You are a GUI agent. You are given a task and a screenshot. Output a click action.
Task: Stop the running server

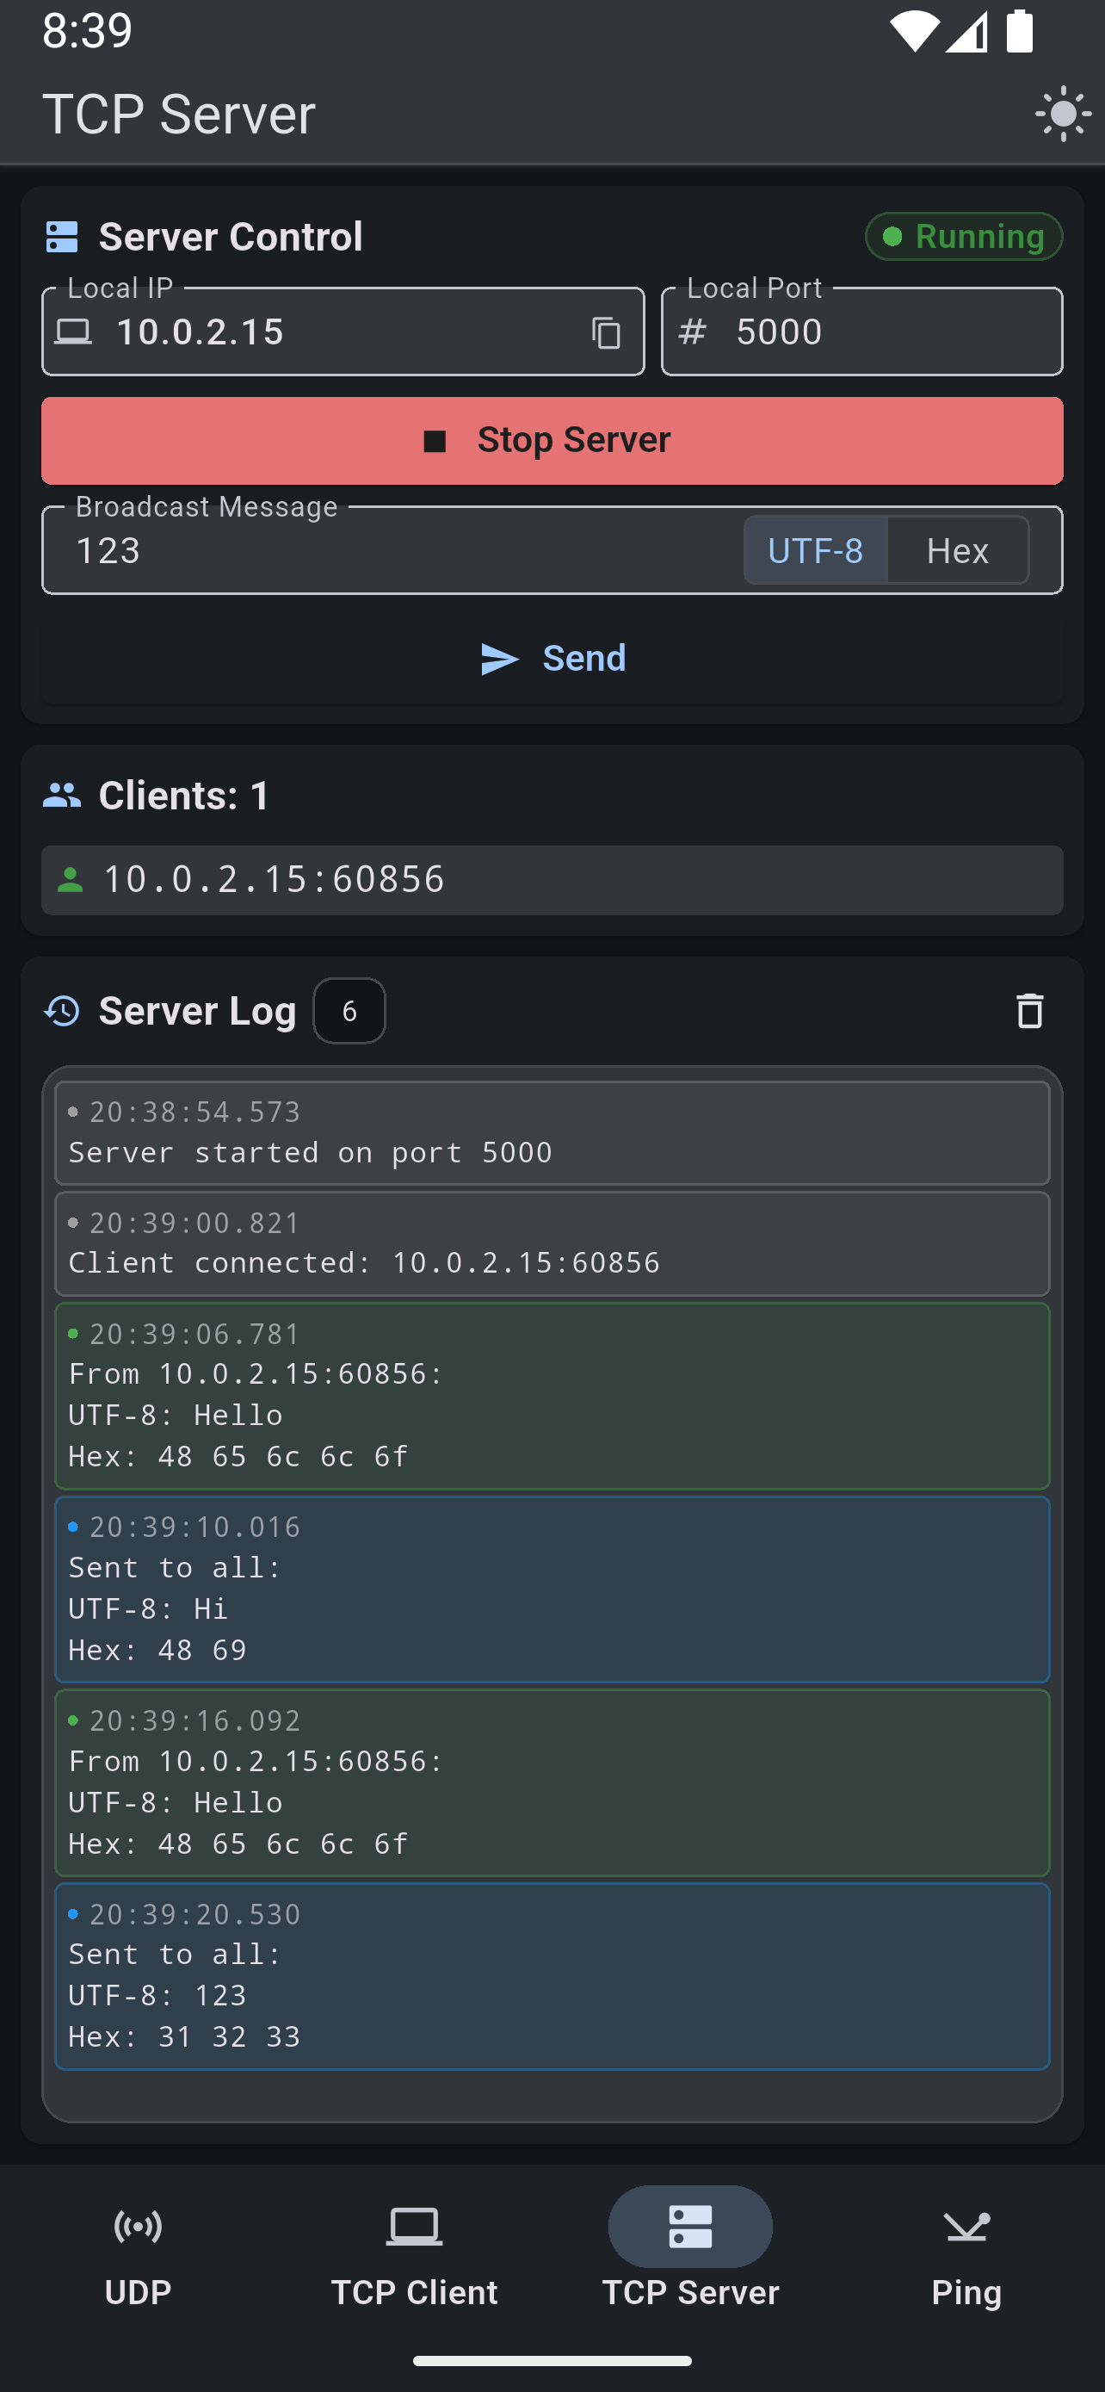coord(552,441)
